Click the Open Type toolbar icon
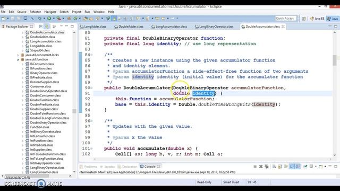 85,19
